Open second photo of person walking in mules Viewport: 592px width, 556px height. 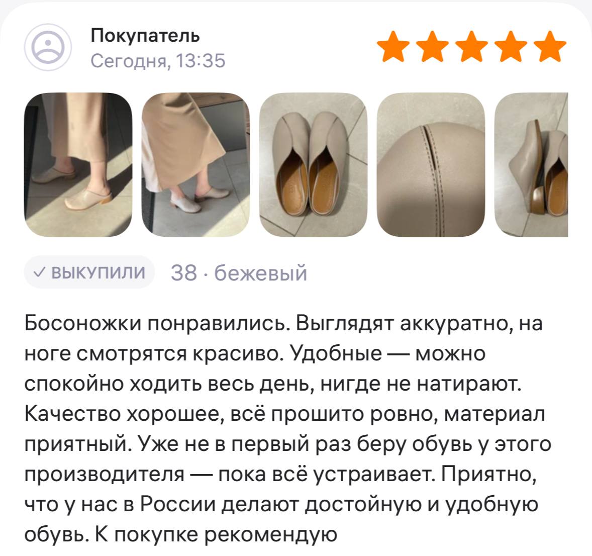coord(195,165)
